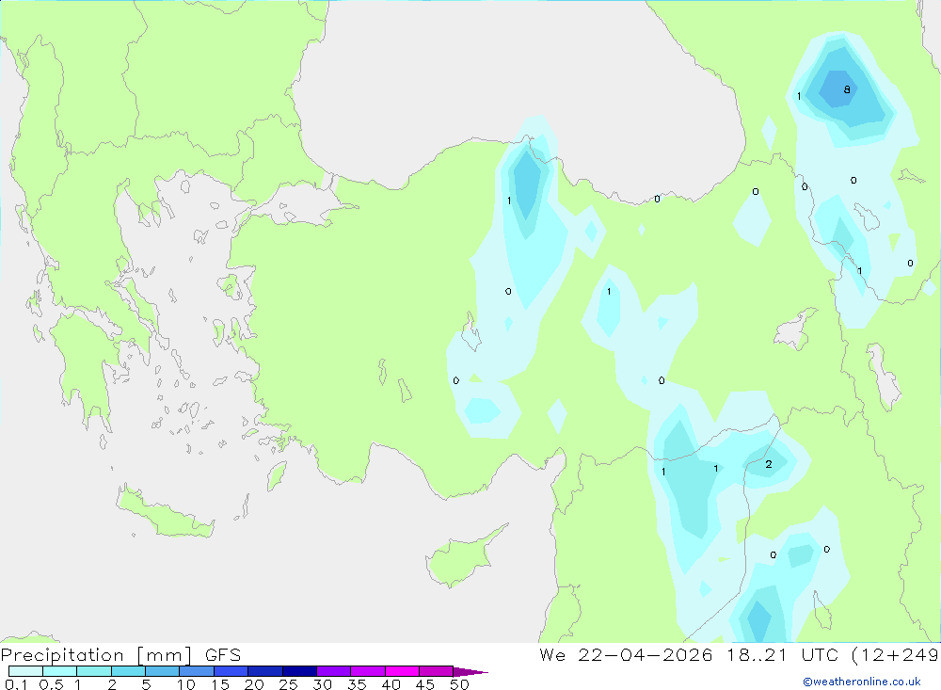Click the "Precipitation [mm]" title text
The width and height of the screenshot is (941, 690).
(96, 655)
